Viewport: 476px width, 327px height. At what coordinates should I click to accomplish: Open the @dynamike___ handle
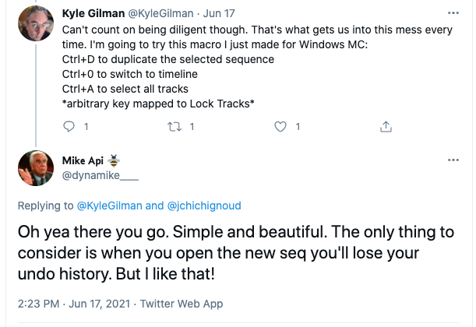pyautogui.click(x=100, y=175)
